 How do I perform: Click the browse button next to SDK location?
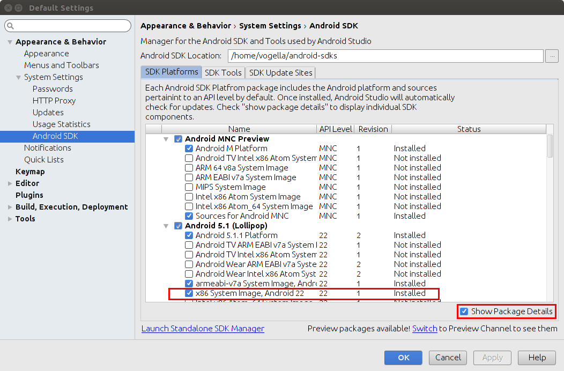(552, 56)
